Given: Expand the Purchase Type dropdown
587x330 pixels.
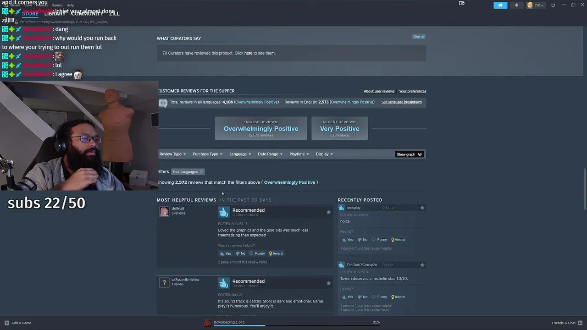Looking at the screenshot, I should pyautogui.click(x=207, y=154).
